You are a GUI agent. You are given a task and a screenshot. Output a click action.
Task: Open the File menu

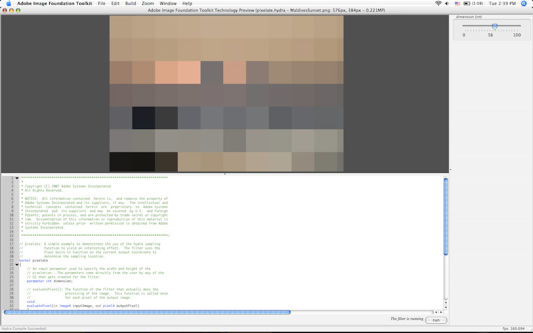point(101,4)
